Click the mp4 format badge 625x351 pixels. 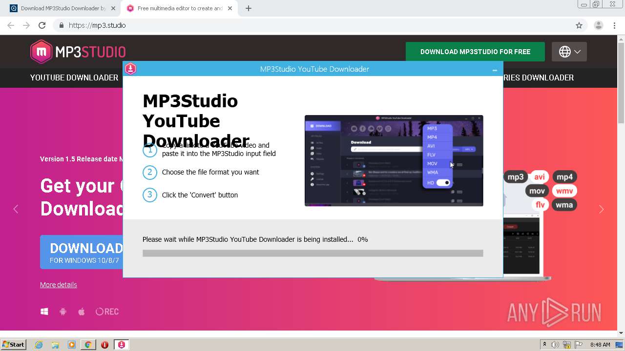[x=564, y=177]
